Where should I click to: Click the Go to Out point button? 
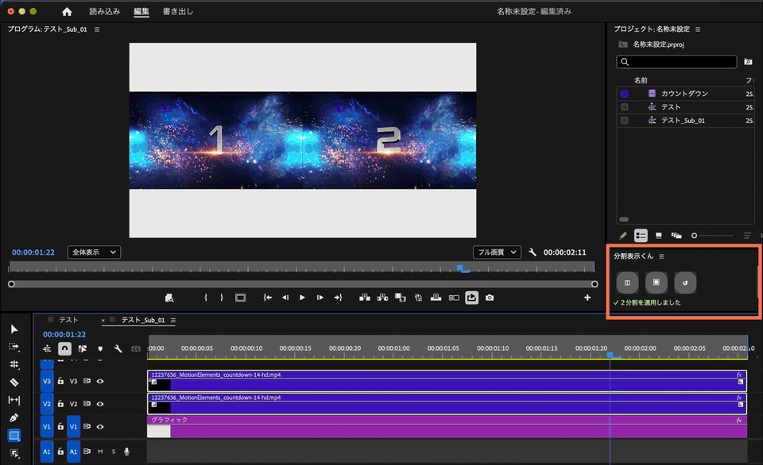point(339,298)
